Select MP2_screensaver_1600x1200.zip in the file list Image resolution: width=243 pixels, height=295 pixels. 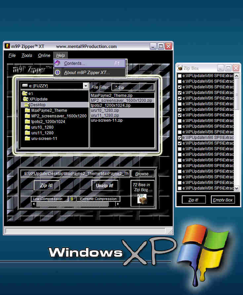coord(122,101)
